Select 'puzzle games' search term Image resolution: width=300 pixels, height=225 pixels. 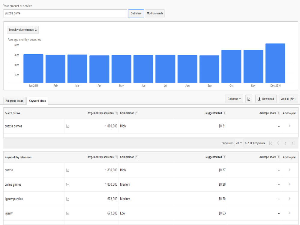[13, 126]
